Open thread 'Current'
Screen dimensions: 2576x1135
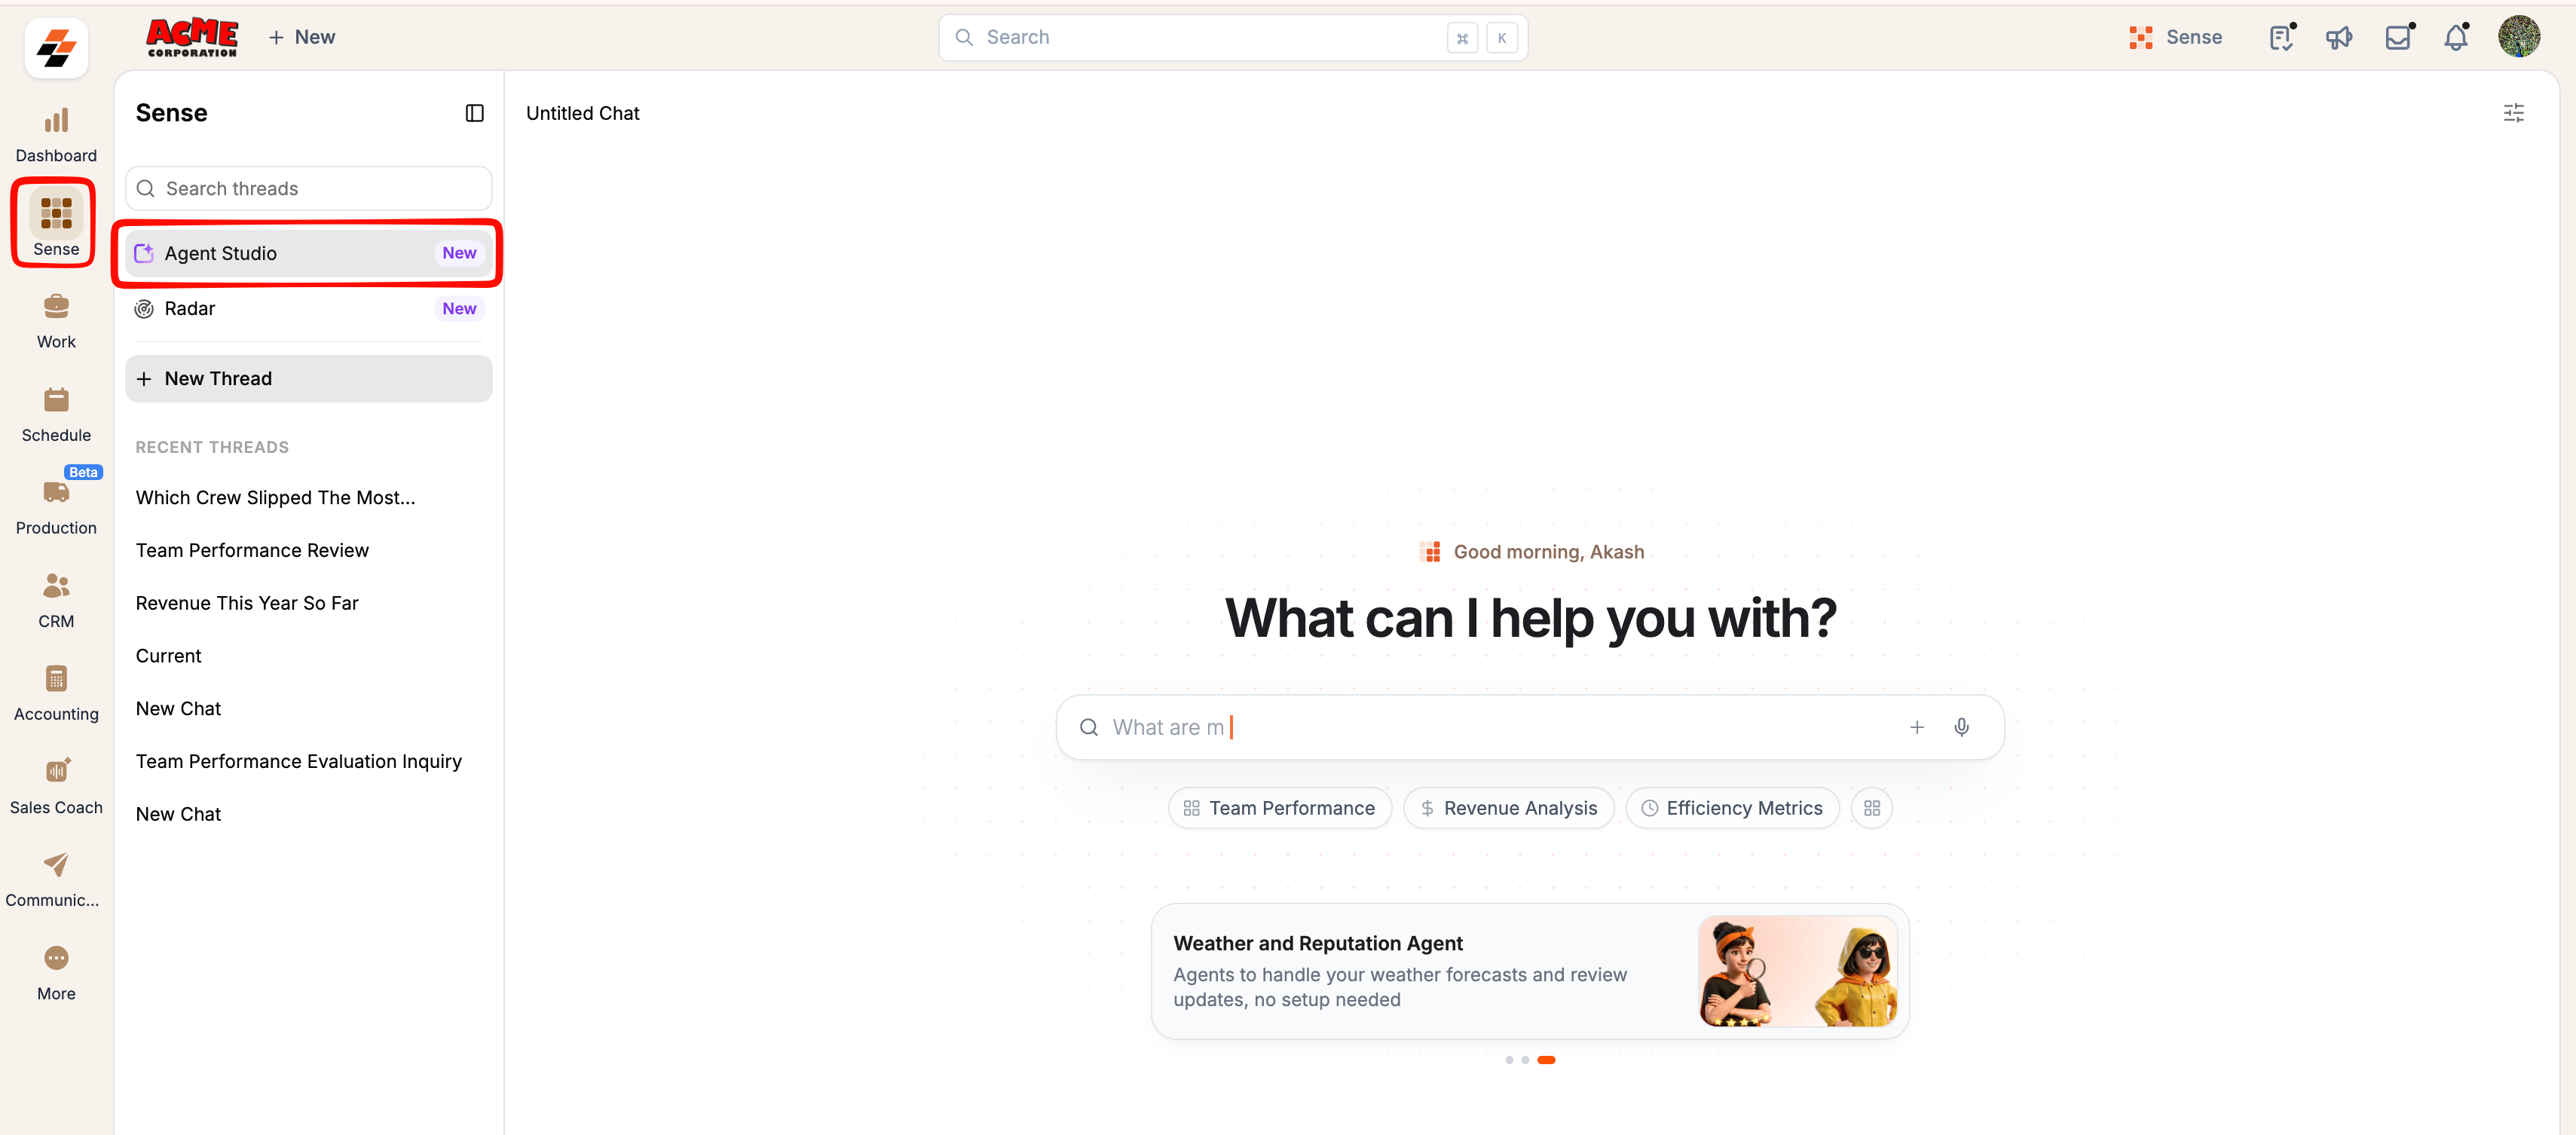tap(168, 656)
